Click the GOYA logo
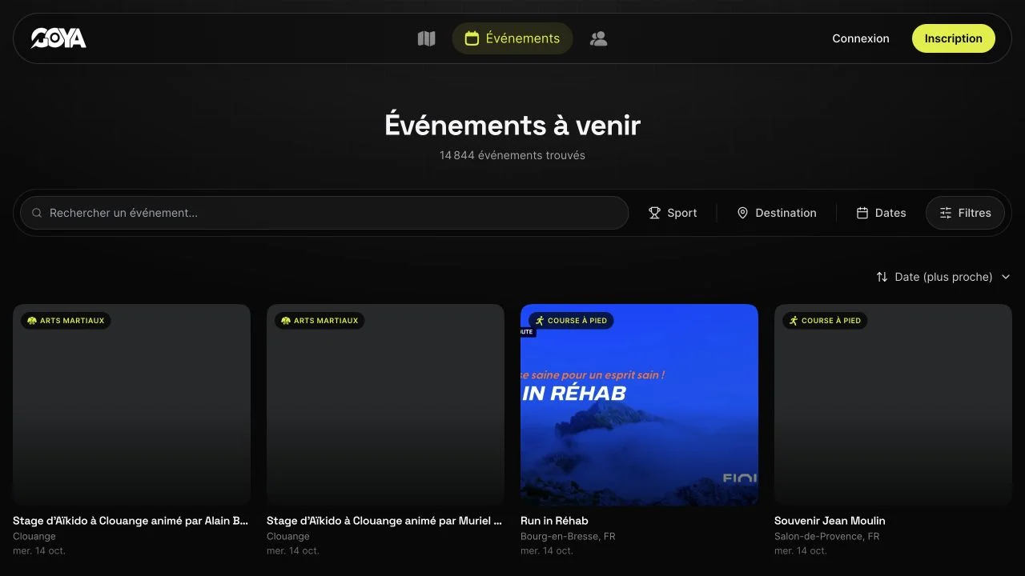Screen dimensions: 1025x576 pos(58,38)
